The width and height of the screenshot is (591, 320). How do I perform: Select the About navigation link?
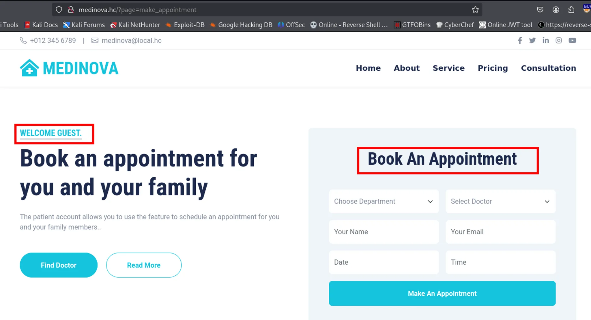407,68
